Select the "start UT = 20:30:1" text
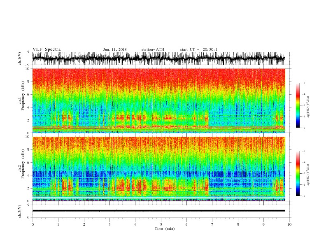The height and width of the screenshot is (252, 326). pos(199,49)
